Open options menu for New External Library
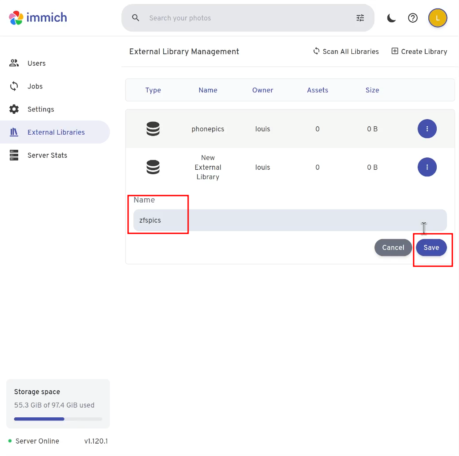This screenshot has height=456, width=459. click(x=427, y=167)
